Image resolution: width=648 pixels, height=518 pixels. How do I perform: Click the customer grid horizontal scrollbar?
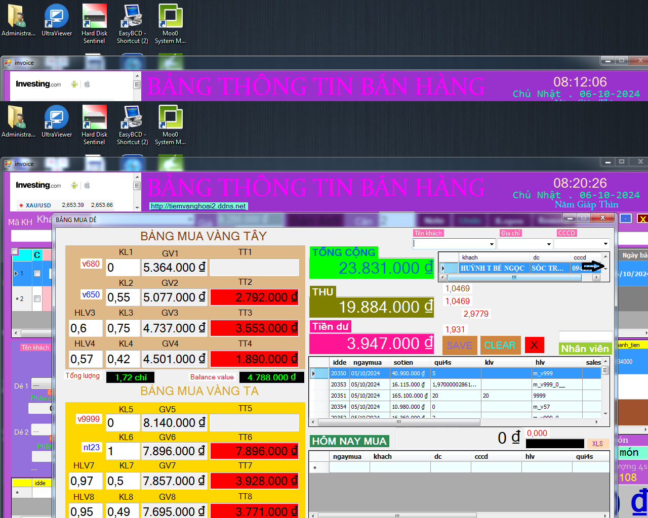pos(513,277)
